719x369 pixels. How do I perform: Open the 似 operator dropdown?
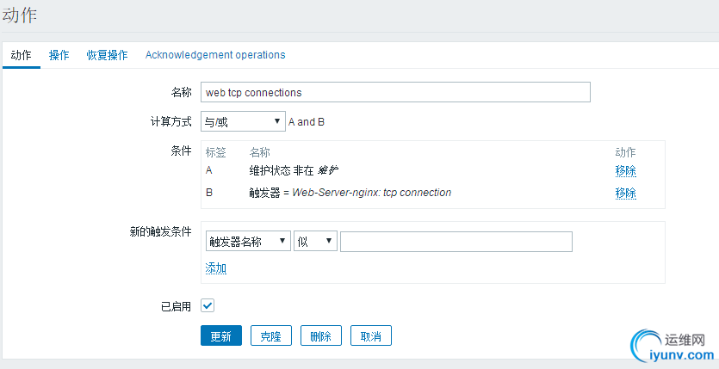pyautogui.click(x=315, y=242)
